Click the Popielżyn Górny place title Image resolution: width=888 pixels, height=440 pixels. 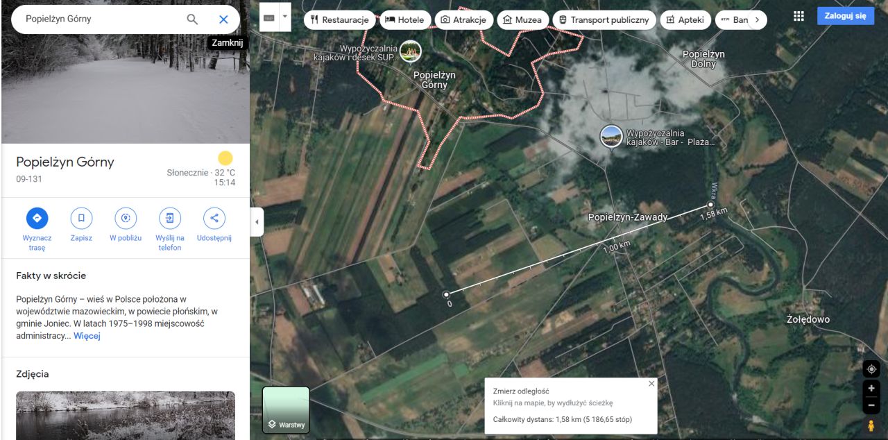tap(65, 162)
